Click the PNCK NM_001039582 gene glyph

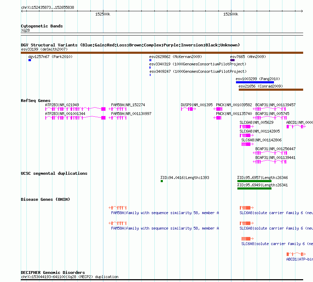[x=218, y=109]
